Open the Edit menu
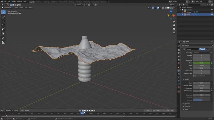Viewport: 214px width, 120px height. (x=9, y=2)
